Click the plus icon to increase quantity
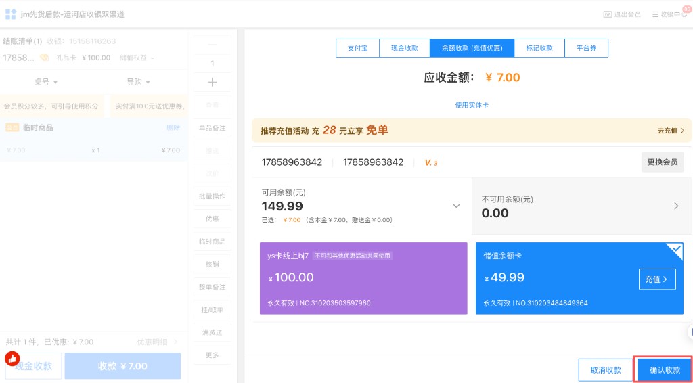This screenshot has width=693, height=383. pyautogui.click(x=212, y=82)
